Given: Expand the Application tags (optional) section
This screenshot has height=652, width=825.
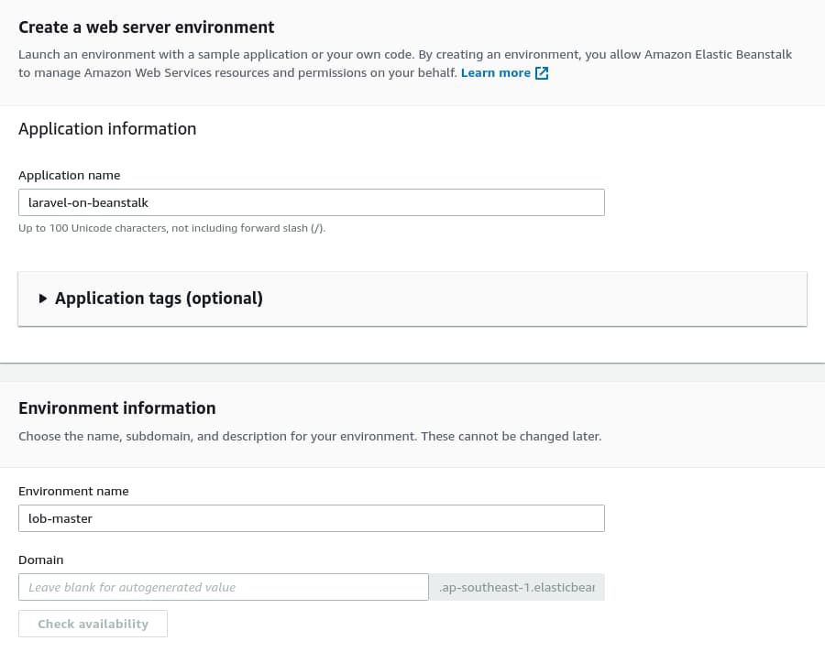Looking at the screenshot, I should click(159, 298).
